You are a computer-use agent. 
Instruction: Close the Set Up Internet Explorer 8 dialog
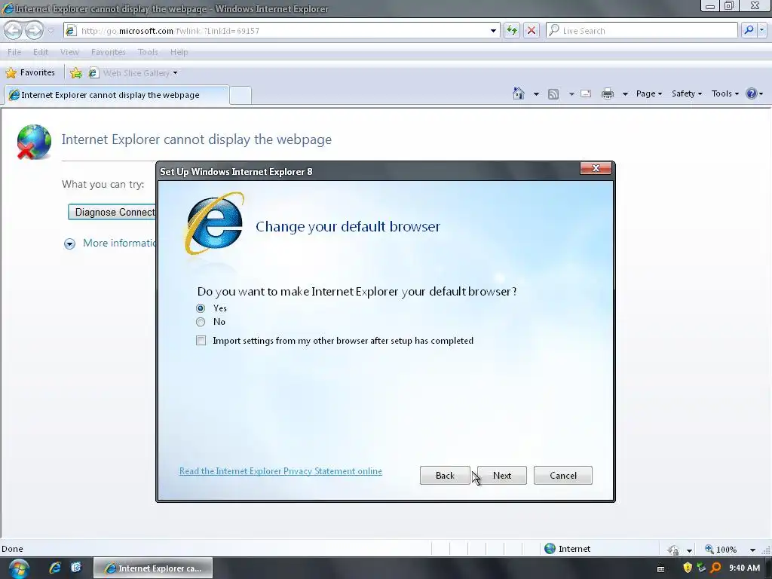pyautogui.click(x=596, y=168)
